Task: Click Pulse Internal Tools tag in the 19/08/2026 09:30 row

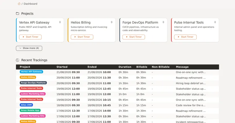Action: (x=31, y=99)
